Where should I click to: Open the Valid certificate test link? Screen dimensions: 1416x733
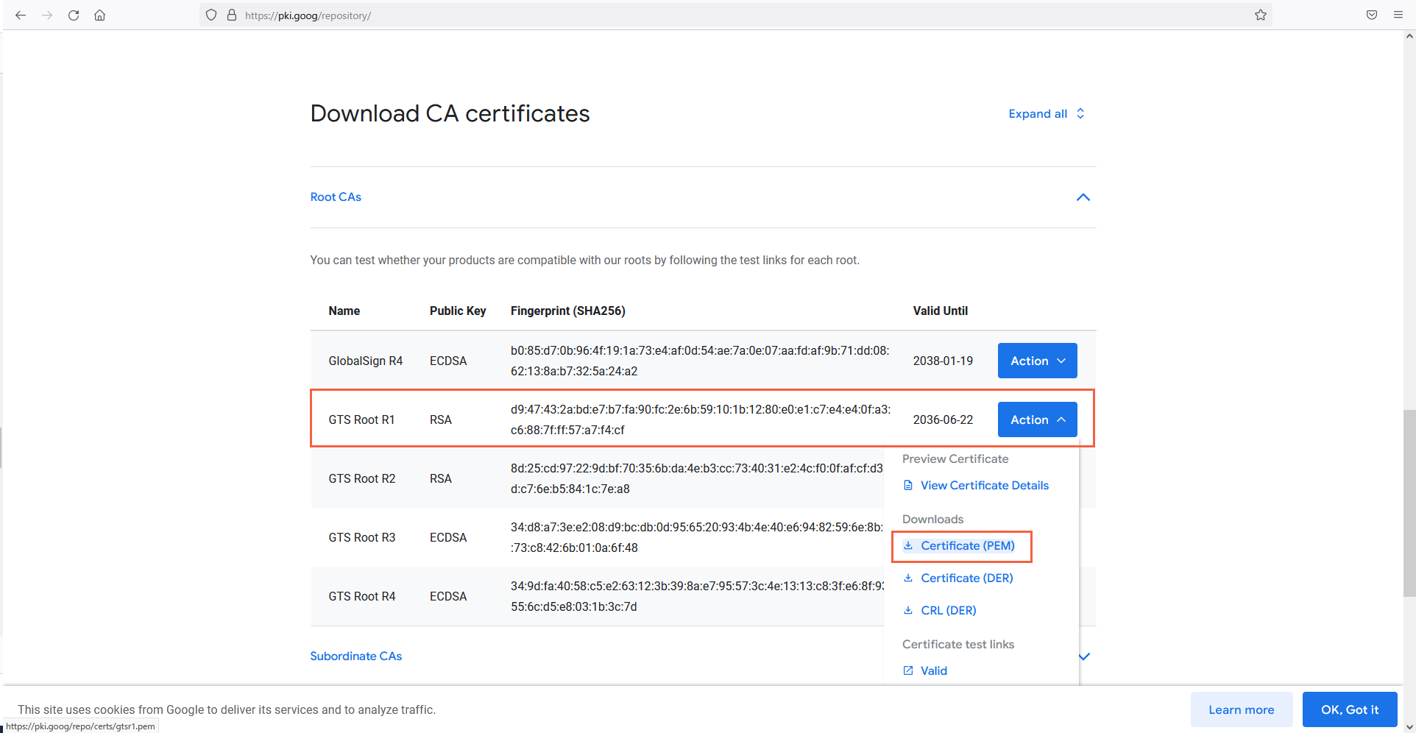pyautogui.click(x=933, y=670)
